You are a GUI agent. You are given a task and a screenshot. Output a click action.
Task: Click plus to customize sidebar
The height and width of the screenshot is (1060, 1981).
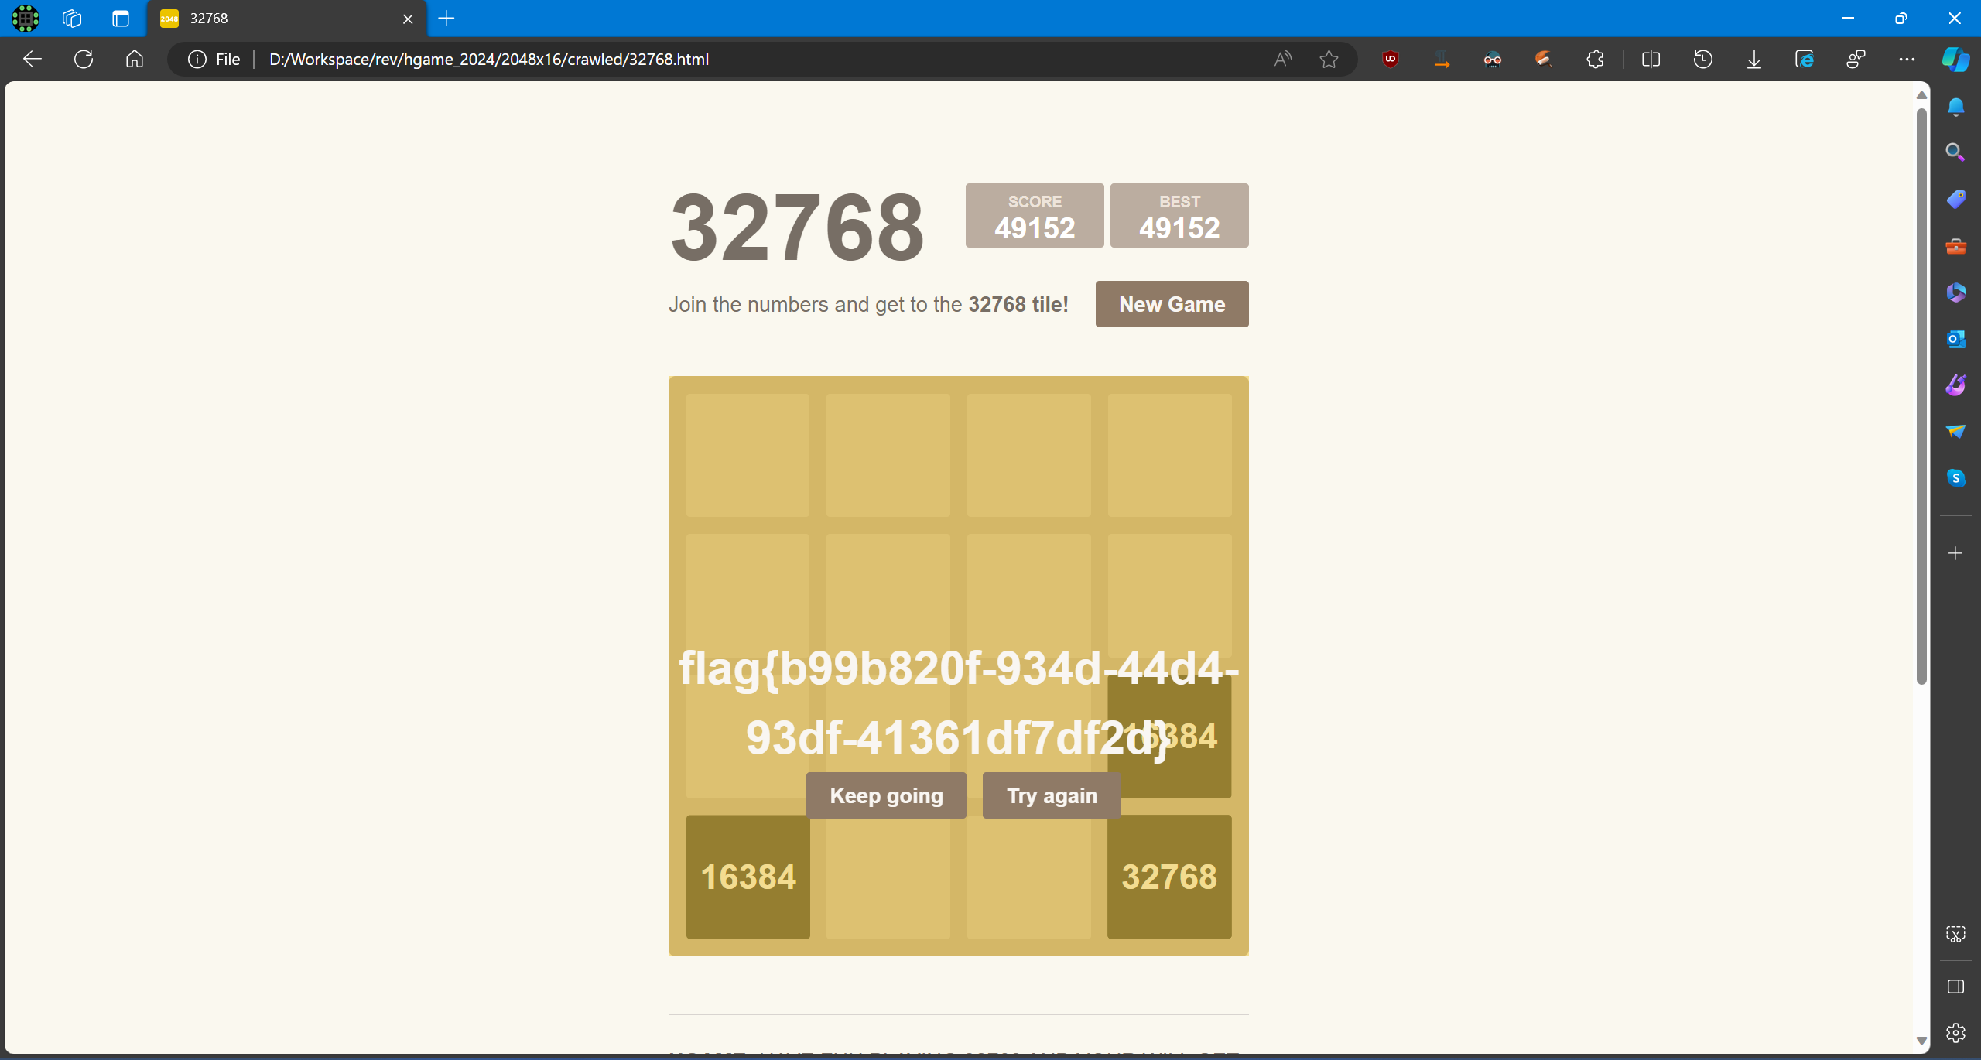[x=1955, y=553]
